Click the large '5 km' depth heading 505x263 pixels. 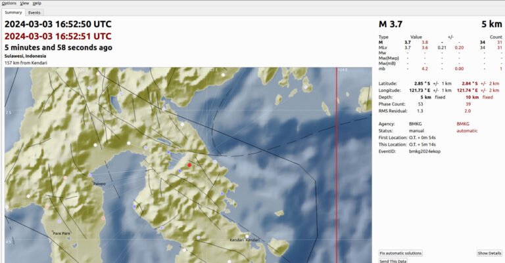(491, 24)
